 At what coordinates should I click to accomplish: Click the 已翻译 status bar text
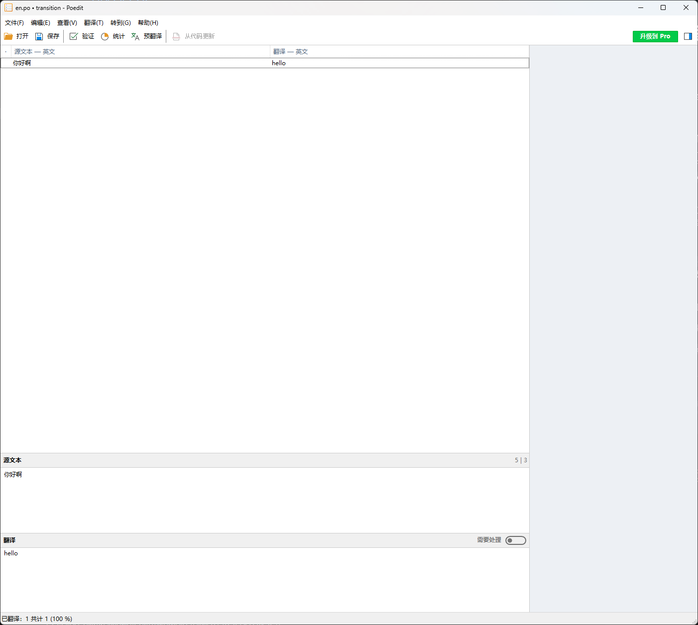[x=37, y=619]
